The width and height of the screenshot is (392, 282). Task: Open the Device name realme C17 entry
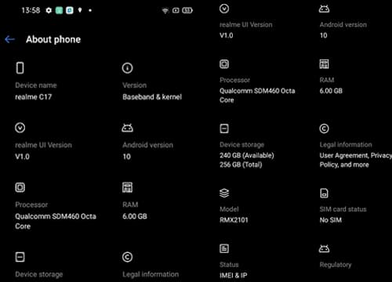[36, 81]
